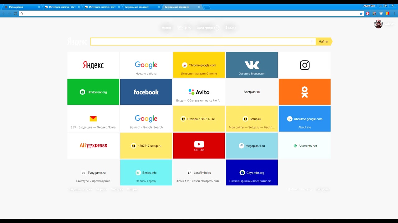Open the Tvoygame.ru tile

point(93,173)
